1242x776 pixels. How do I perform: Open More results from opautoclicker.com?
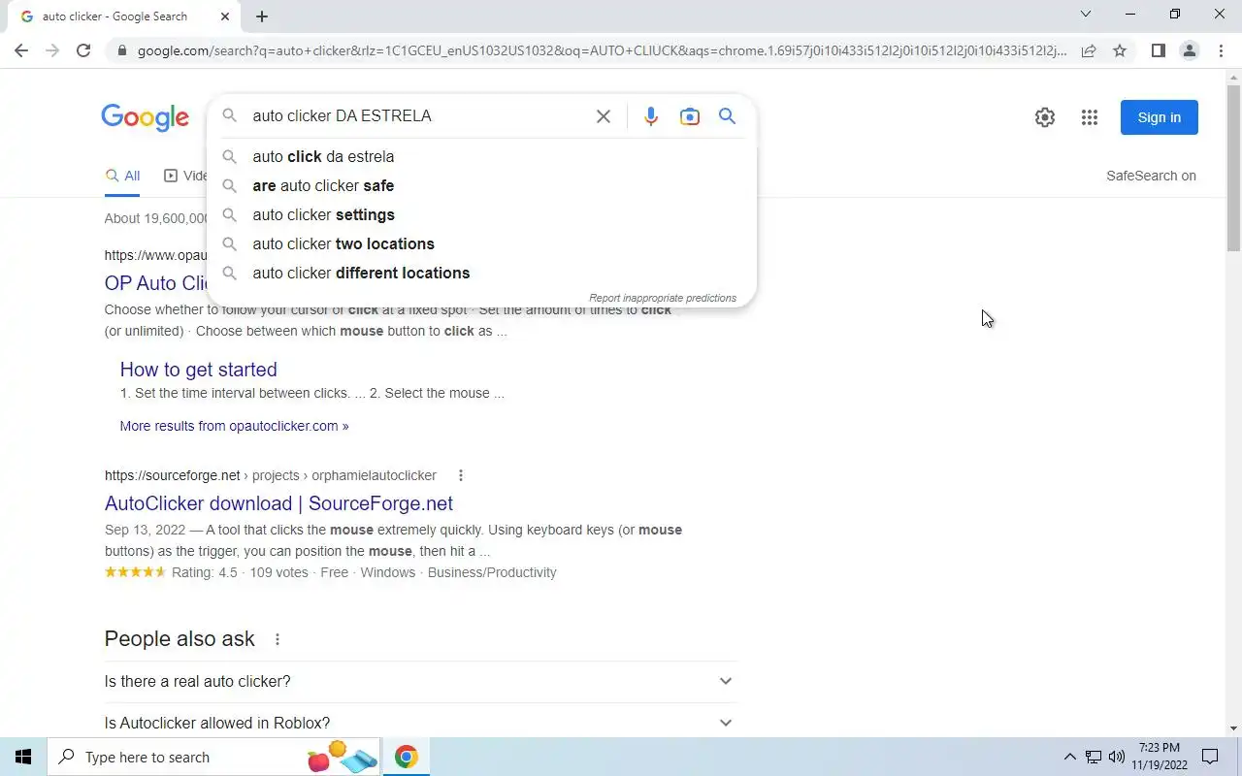point(234,426)
